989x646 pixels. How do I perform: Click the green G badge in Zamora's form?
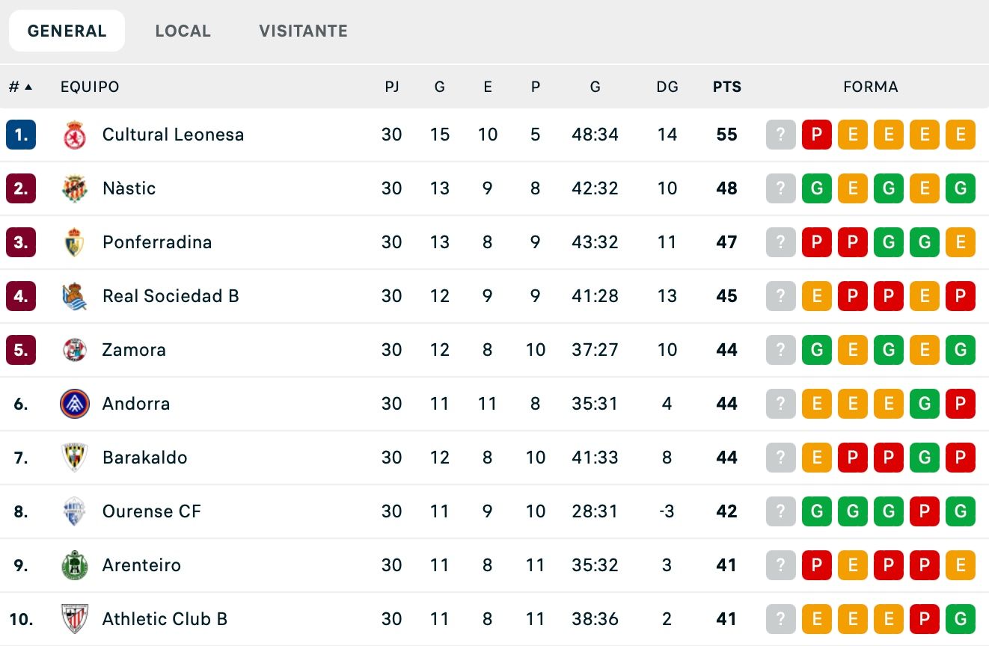point(816,350)
